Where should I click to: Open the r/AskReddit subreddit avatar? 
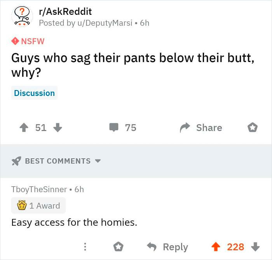tap(22, 16)
